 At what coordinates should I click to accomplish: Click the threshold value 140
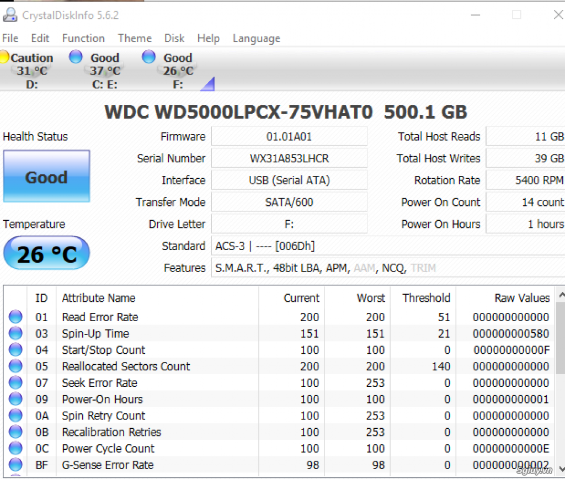pos(441,366)
